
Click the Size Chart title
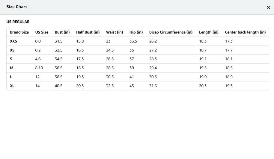pos(17,7)
